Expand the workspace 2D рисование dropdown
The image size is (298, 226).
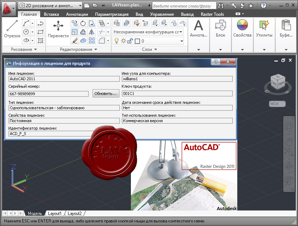click(80, 6)
